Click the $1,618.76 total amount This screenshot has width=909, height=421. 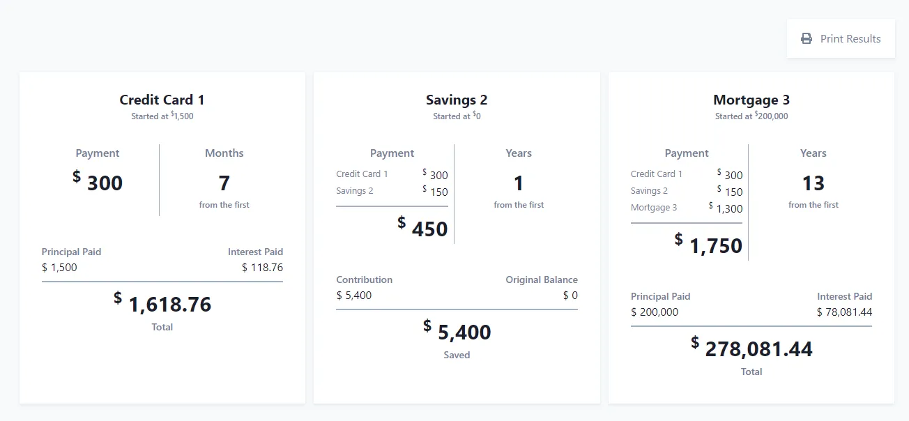[163, 304]
